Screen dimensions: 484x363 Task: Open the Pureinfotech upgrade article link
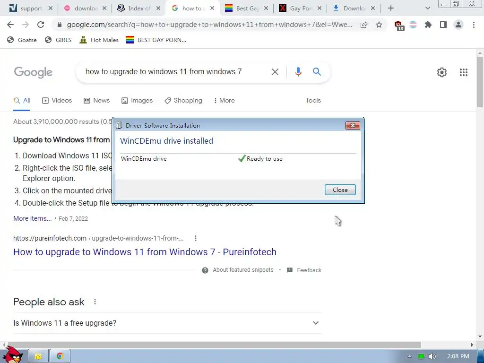point(145,252)
